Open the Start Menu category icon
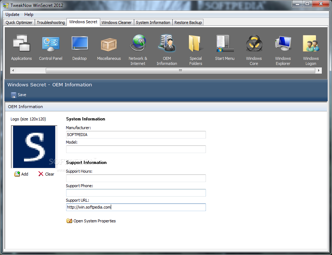Screen dimensions: 332x255 [225, 43]
